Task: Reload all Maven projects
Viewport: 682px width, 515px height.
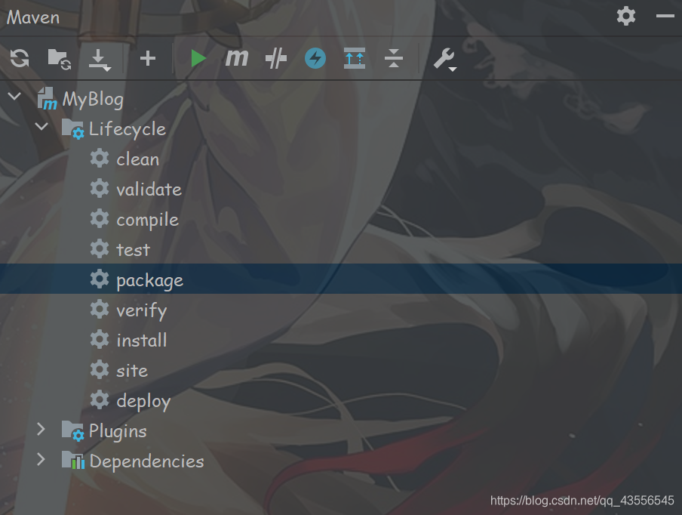Action: click(x=20, y=58)
